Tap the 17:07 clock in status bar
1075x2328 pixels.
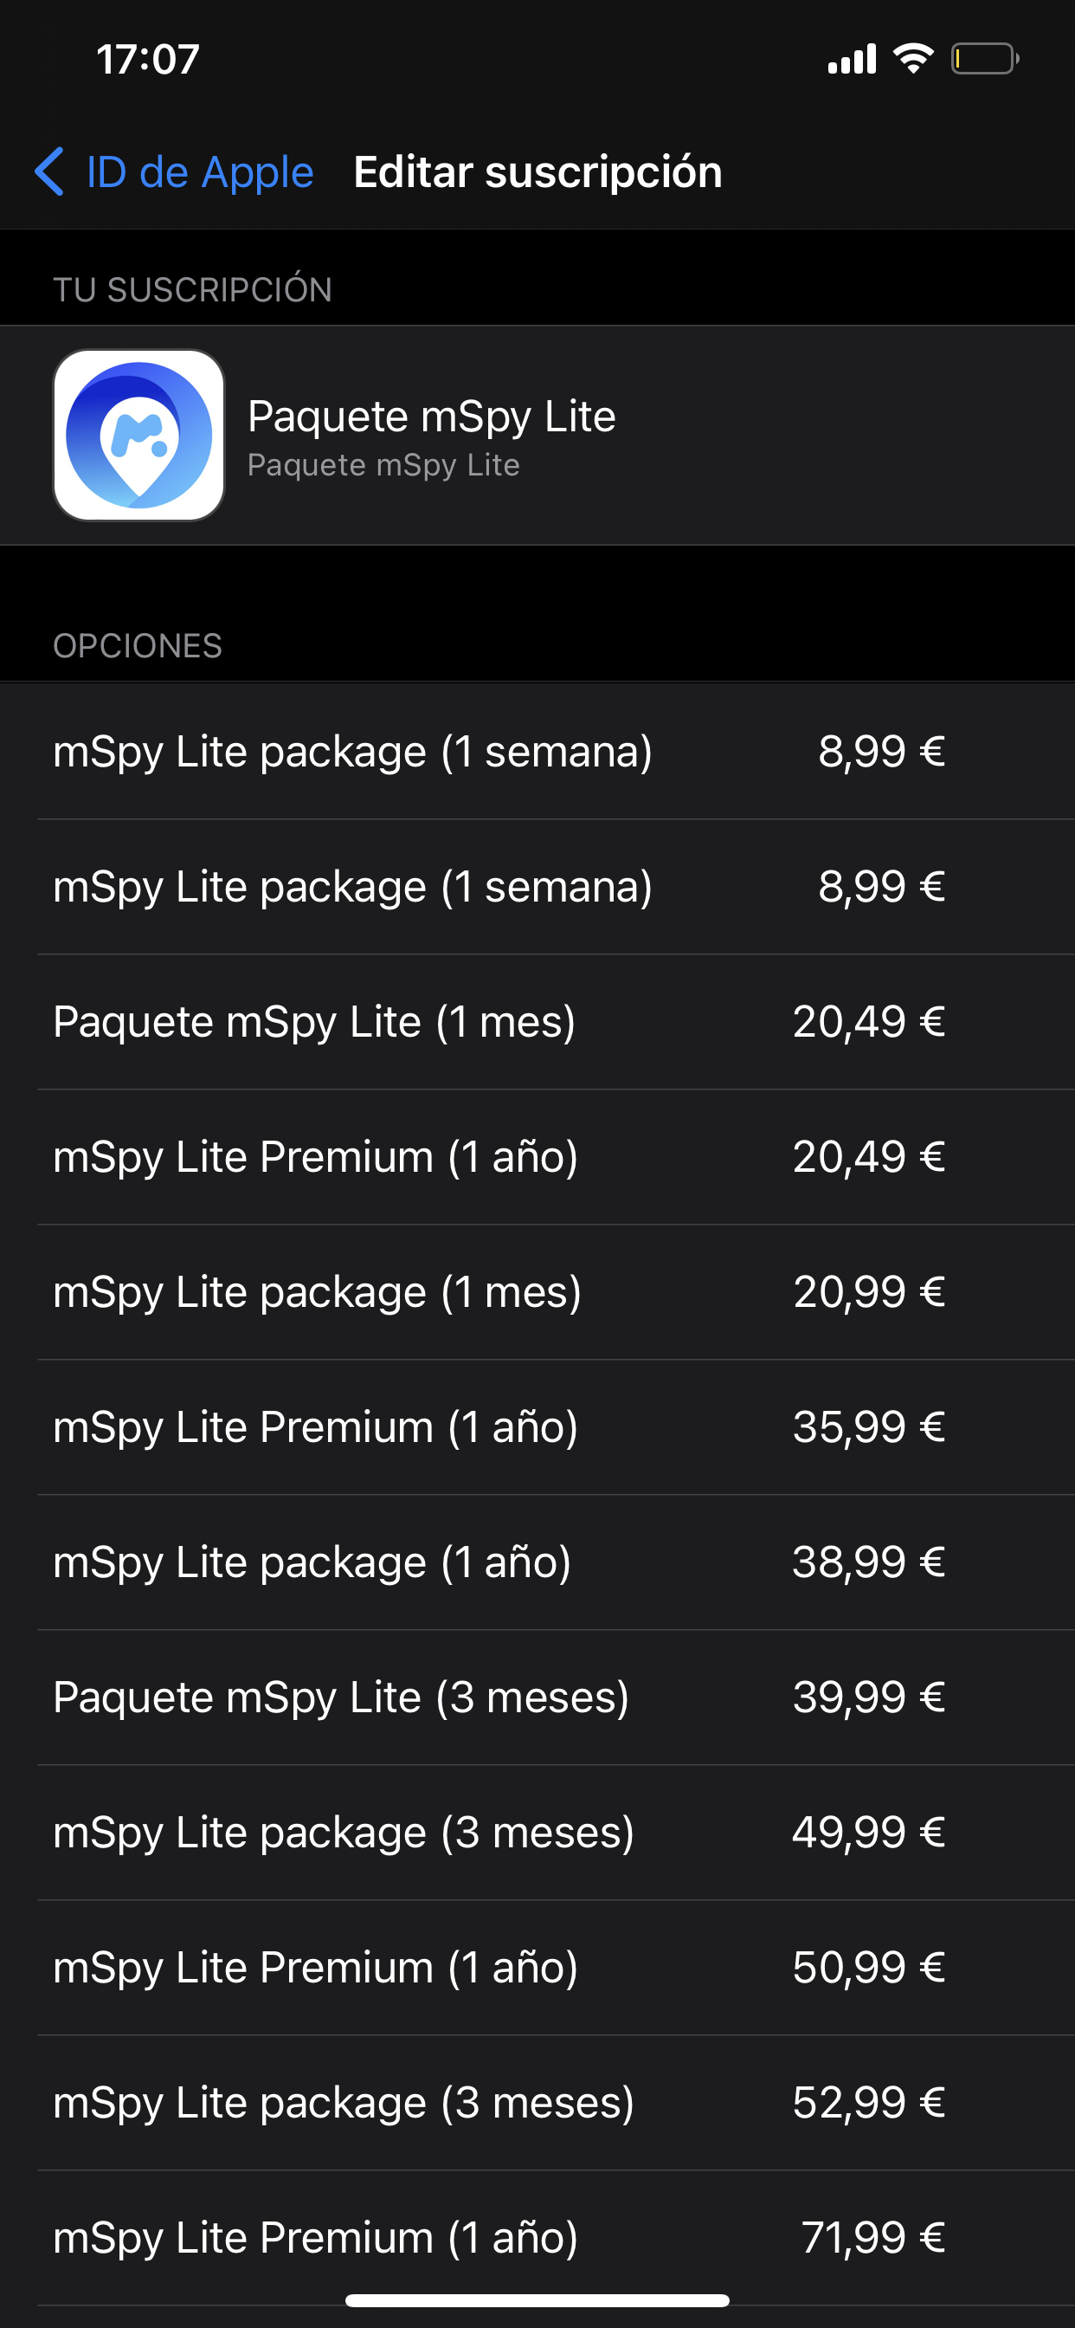pos(148,60)
